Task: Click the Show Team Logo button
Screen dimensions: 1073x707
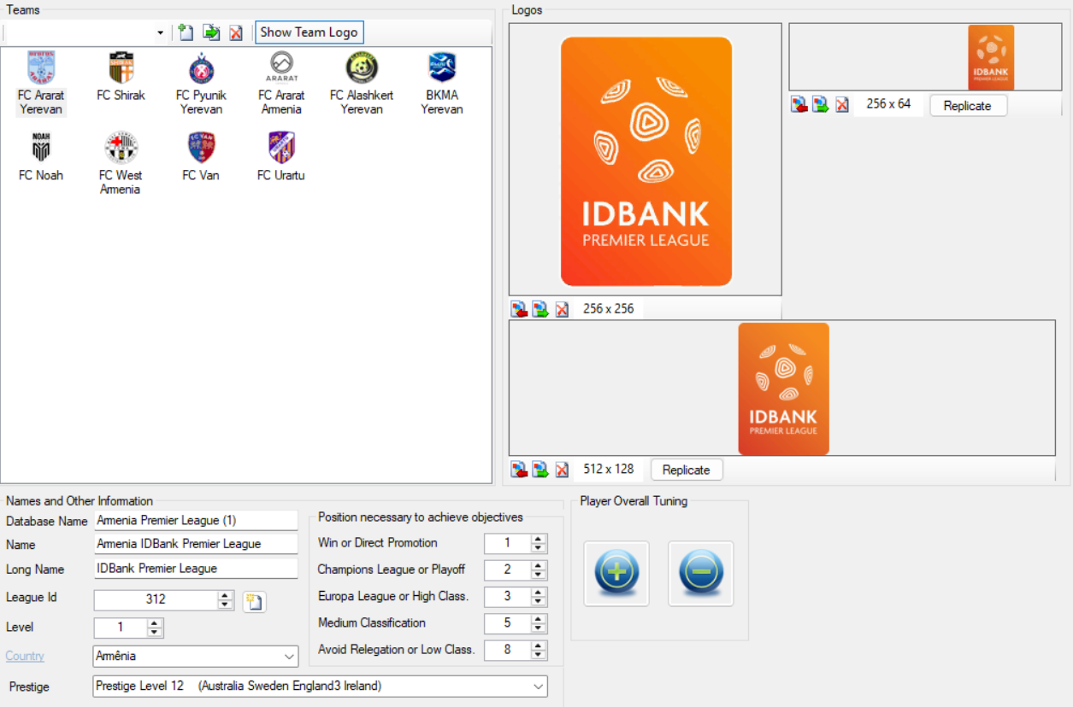Action: (x=310, y=32)
